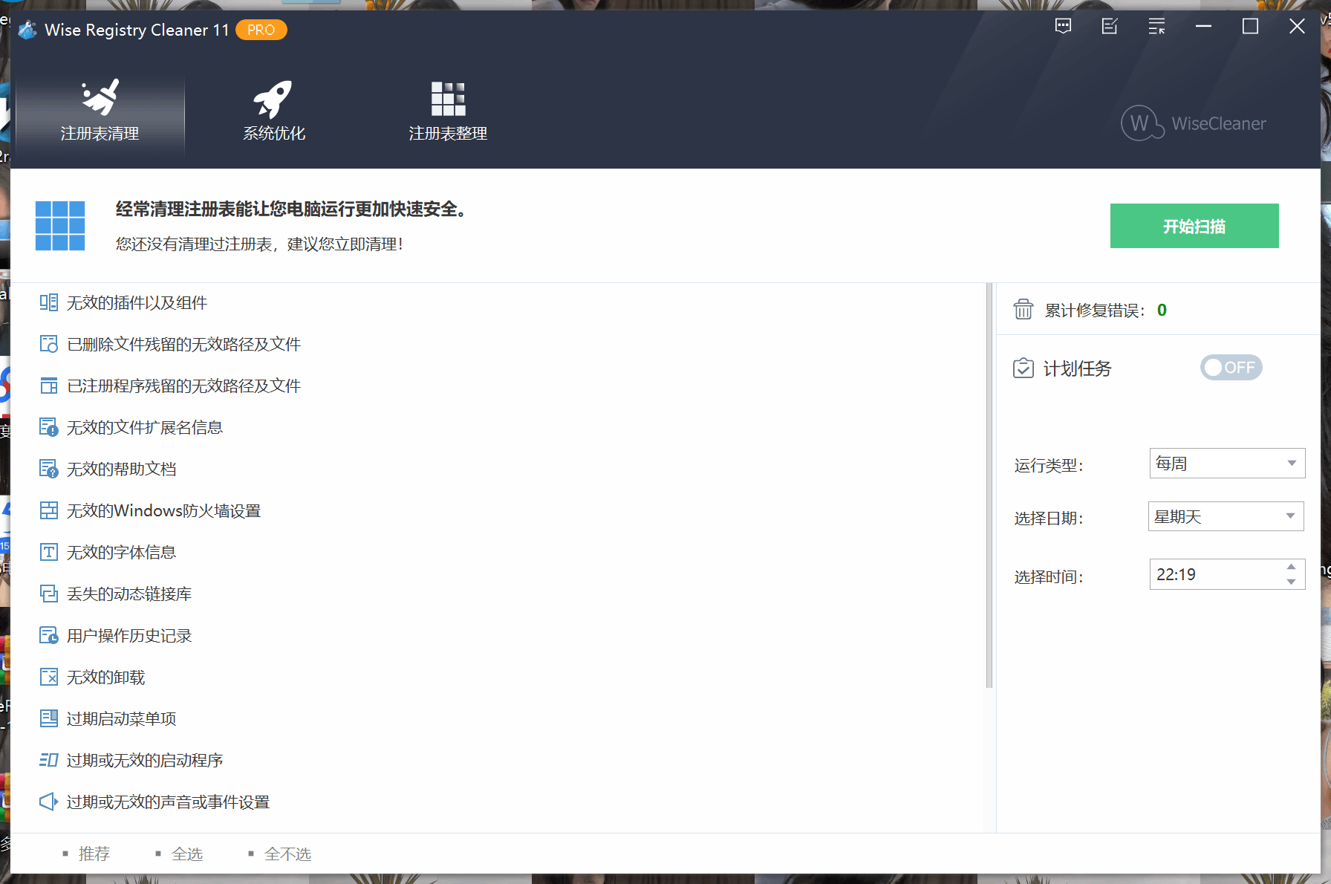Click the 已删除文件残留的无效路径及文件 icon
Viewport: 1331px width, 884px height.
click(x=48, y=344)
